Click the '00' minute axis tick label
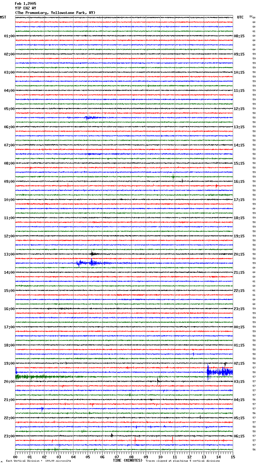Screen dimensions: 257x465 [15, 457]
